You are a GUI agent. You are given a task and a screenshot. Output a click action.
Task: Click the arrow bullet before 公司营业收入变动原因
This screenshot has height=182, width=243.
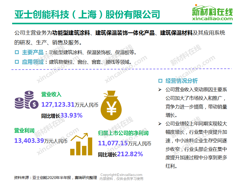(160, 89)
